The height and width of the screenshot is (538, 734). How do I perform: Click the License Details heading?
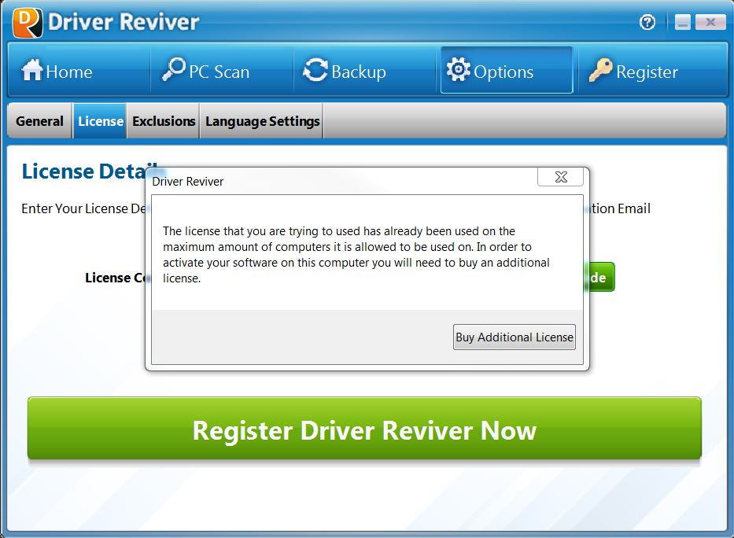click(89, 171)
